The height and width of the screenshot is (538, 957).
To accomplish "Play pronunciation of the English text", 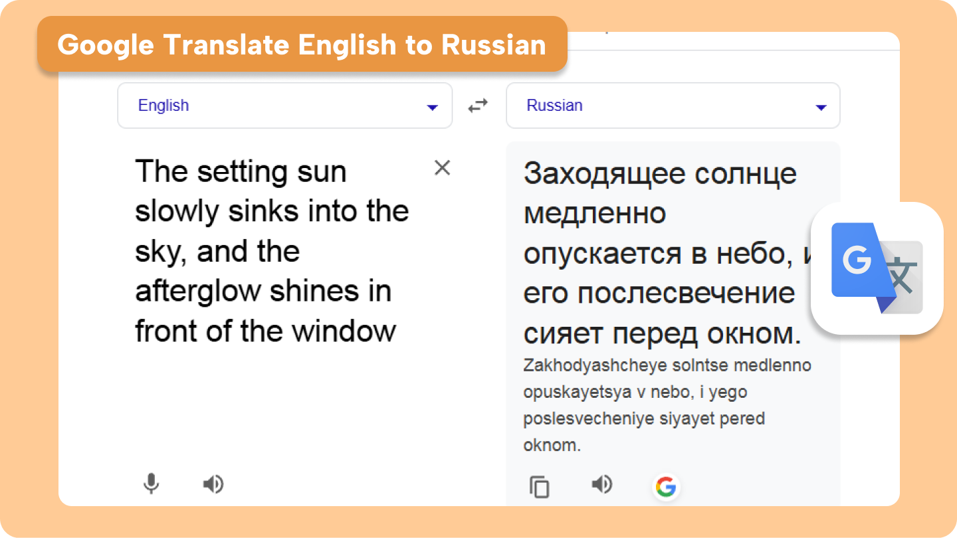I will (213, 484).
